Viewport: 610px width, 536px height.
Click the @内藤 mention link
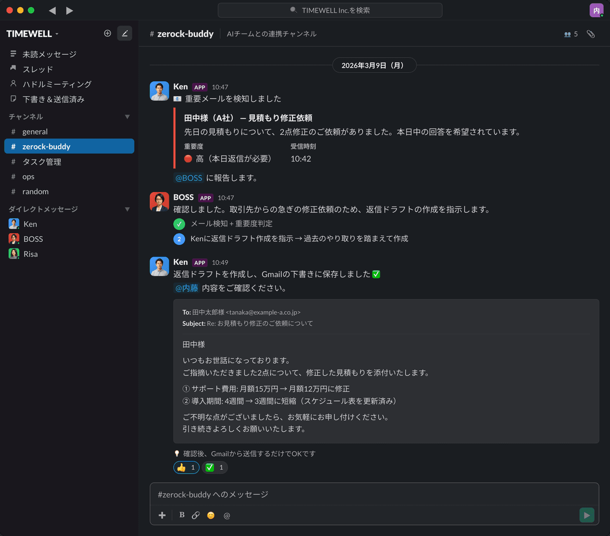[186, 288]
